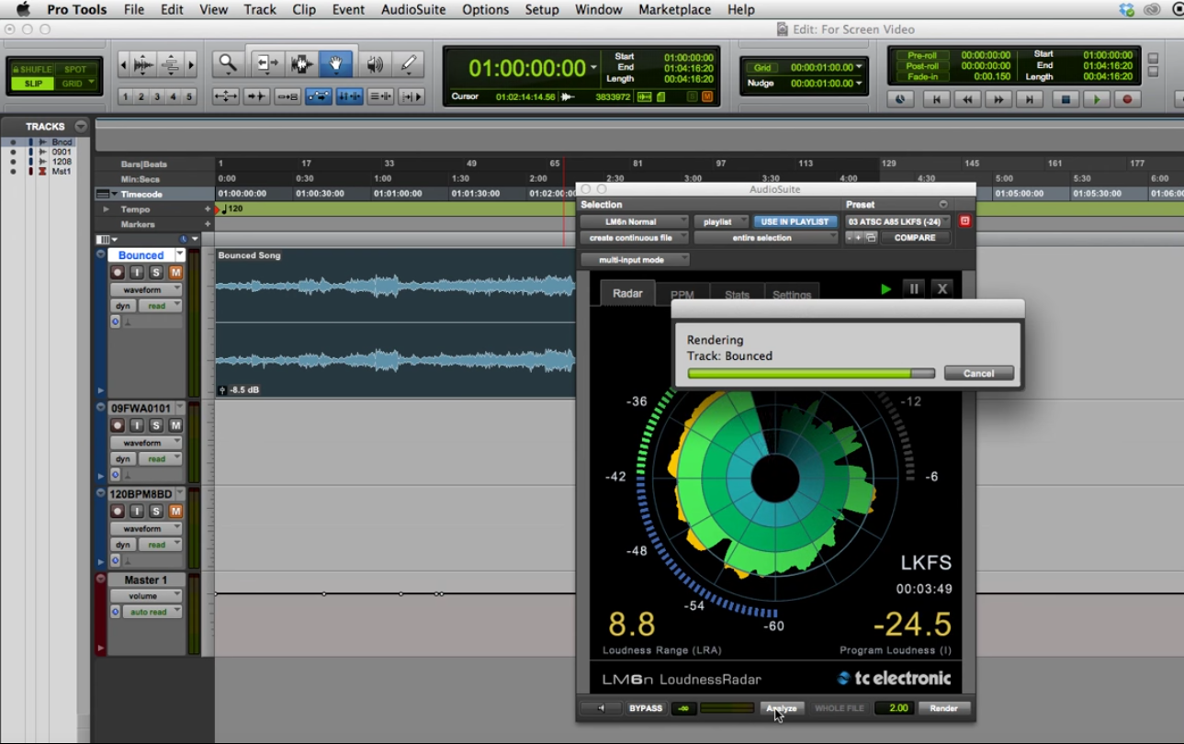Switch to the Stats tab

click(x=737, y=295)
